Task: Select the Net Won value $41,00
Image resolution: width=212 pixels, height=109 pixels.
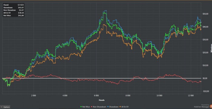Action: pos(21,15)
